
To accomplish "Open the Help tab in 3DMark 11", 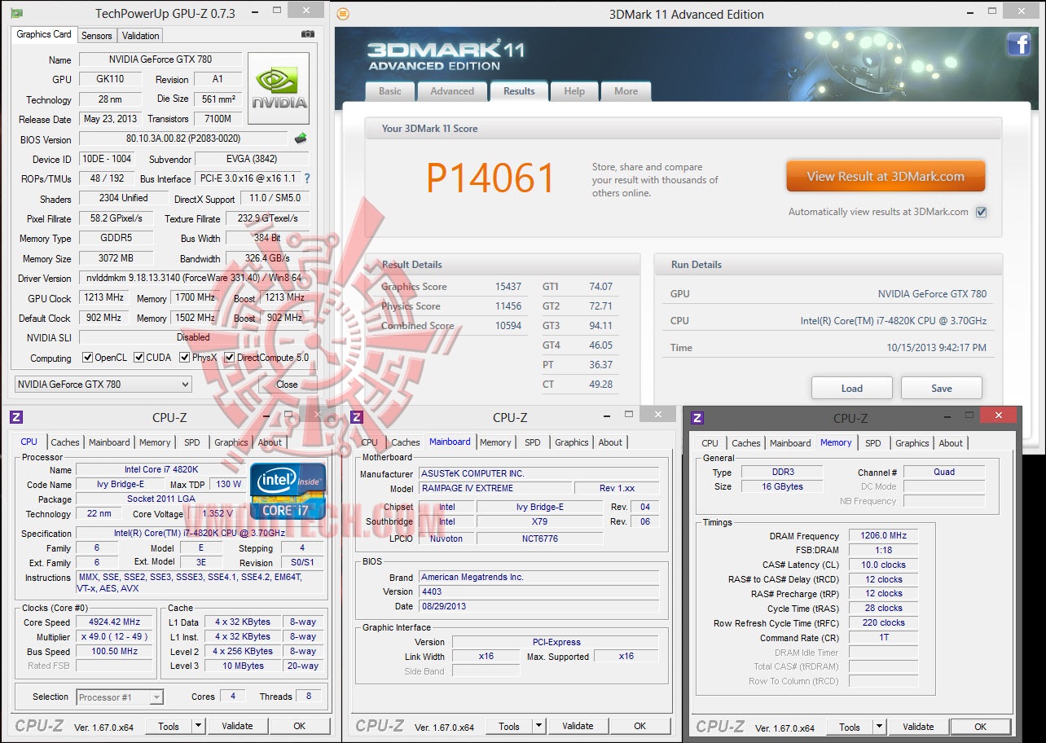I will click(x=574, y=91).
